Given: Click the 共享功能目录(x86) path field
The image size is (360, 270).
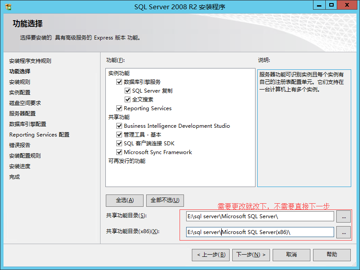Looking at the screenshot, I should click(260, 232).
